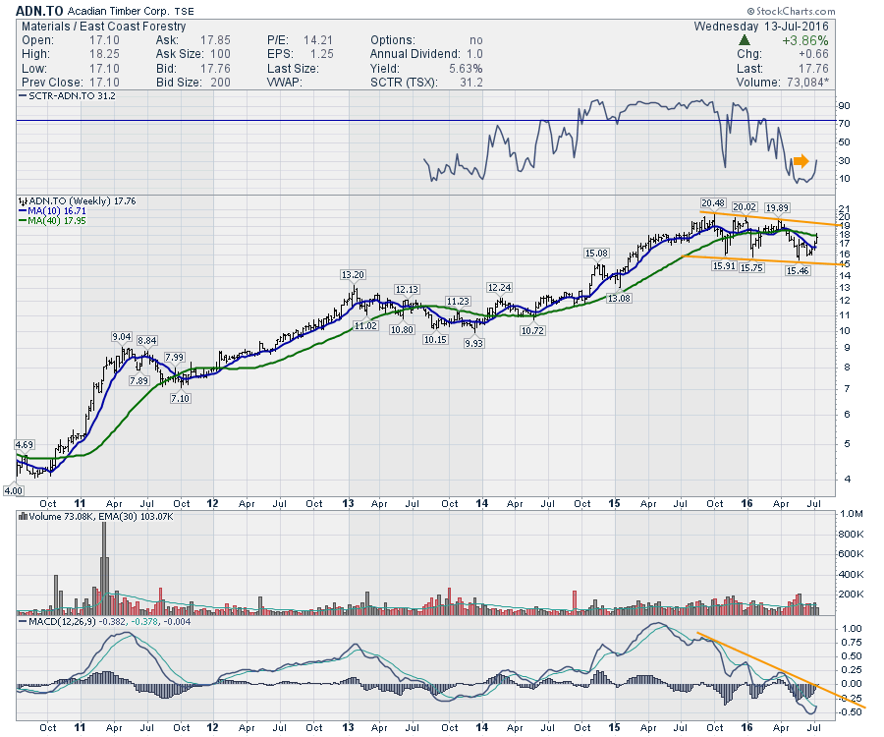Click the 4.00 price low label
The height and width of the screenshot is (737, 884).
[13, 490]
